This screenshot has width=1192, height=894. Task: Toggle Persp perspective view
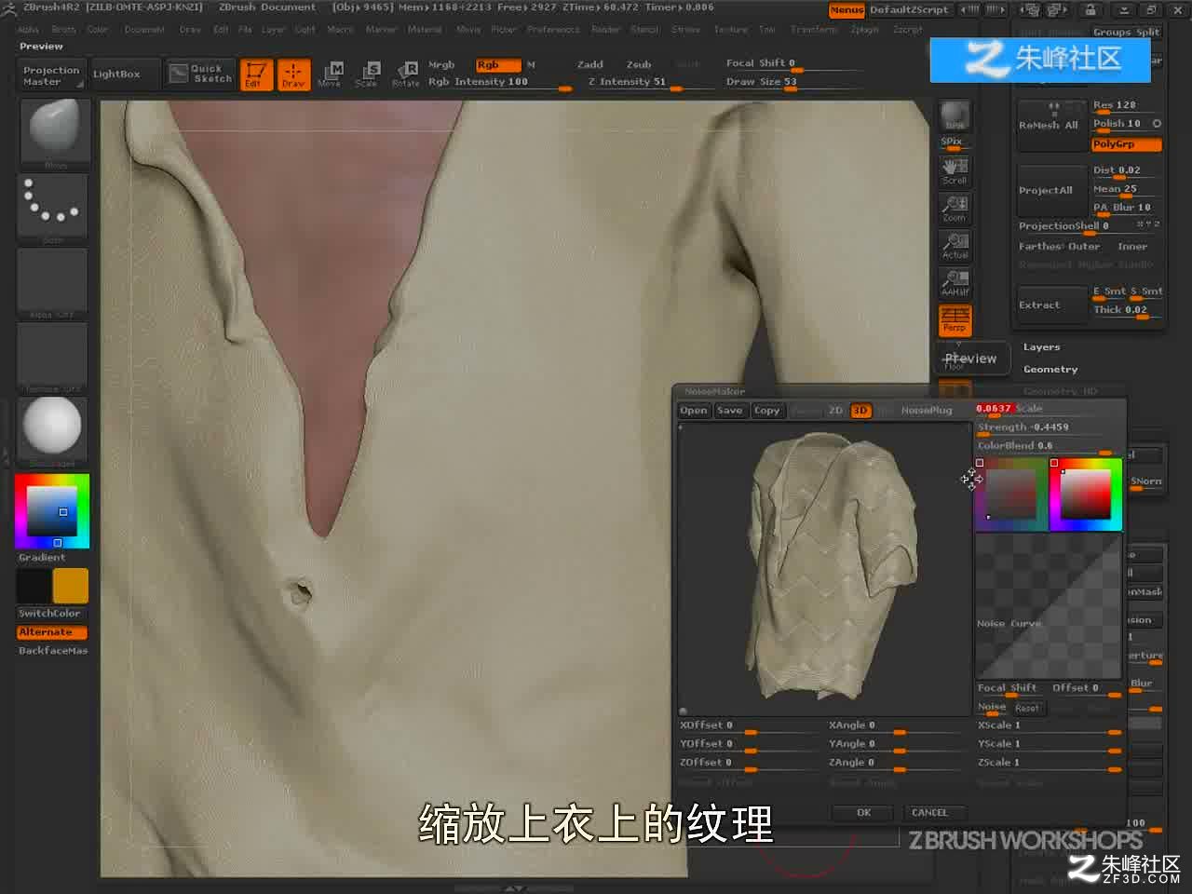(955, 319)
